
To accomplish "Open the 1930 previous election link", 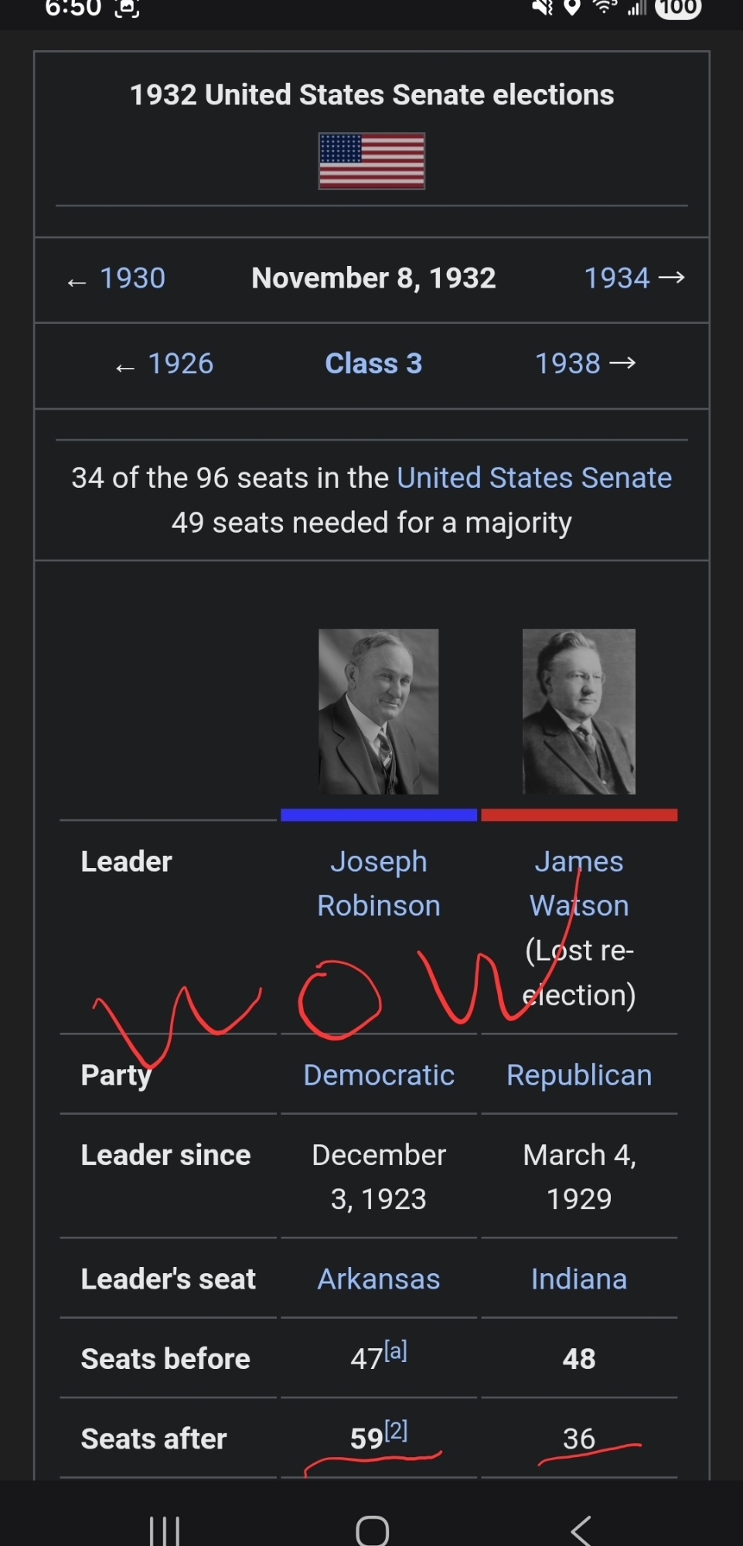I will (x=132, y=278).
